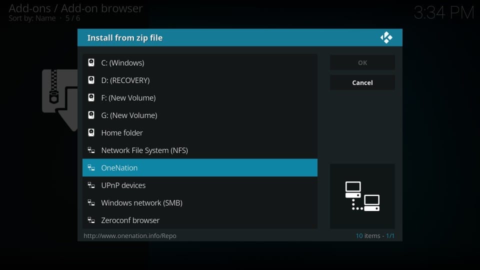The height and width of the screenshot is (270, 480).
Task: Click the network icon beside Windows network (SMB)
Action: coord(91,202)
